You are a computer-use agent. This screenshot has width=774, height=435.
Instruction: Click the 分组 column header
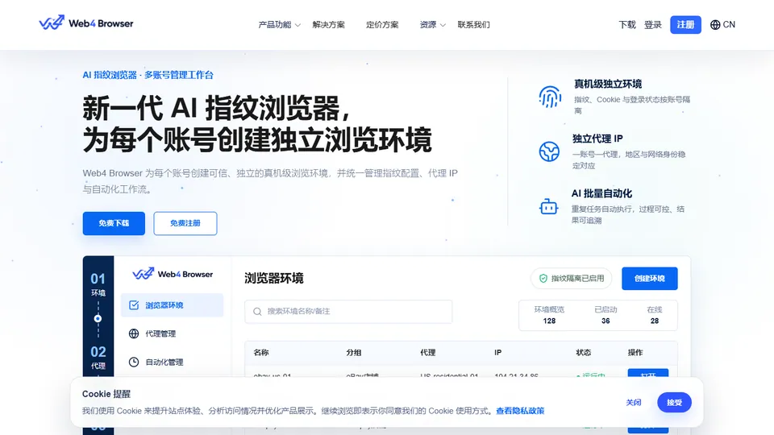point(354,353)
